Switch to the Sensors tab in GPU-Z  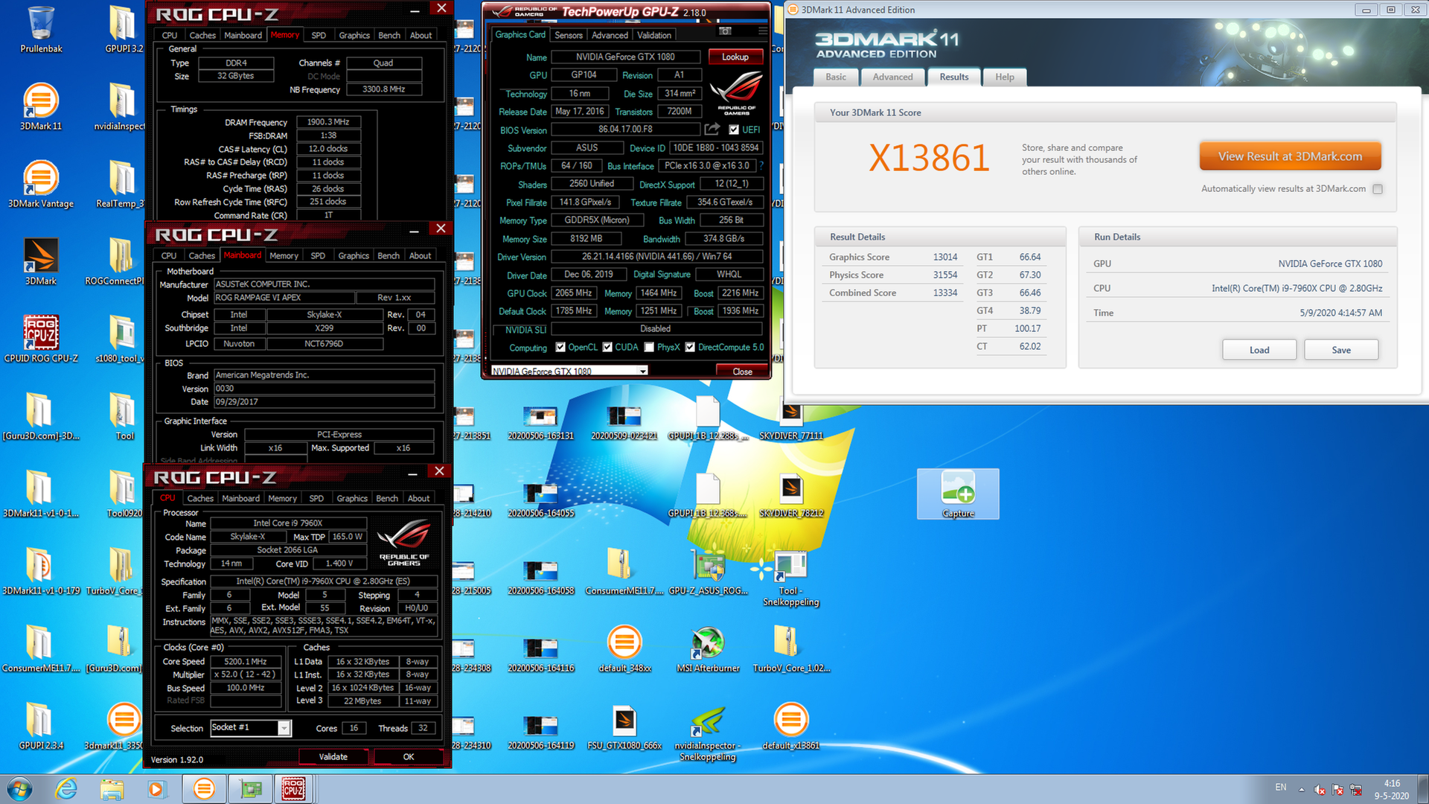tap(569, 35)
